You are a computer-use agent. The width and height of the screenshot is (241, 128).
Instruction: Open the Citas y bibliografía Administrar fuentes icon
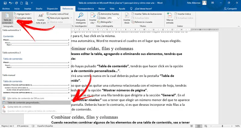[x=99, y=14]
